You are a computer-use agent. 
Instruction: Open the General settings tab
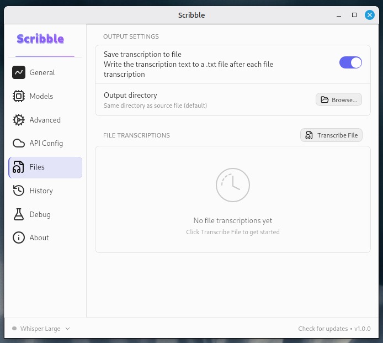point(45,72)
